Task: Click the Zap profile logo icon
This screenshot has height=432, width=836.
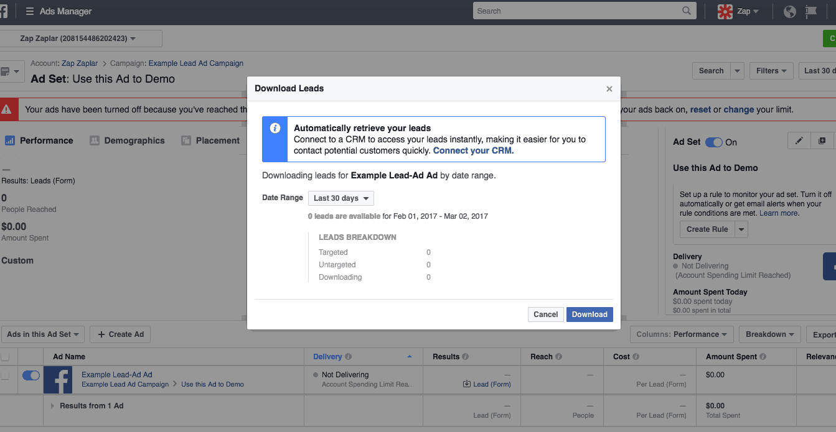Action: pos(725,11)
